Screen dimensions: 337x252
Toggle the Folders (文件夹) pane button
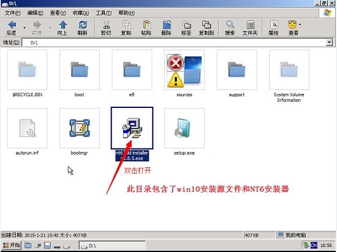click(x=250, y=28)
